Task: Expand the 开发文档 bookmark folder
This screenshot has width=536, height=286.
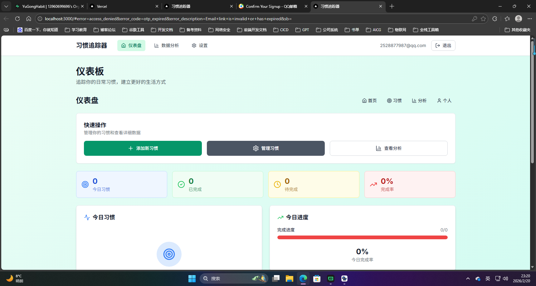Action: point(162,30)
